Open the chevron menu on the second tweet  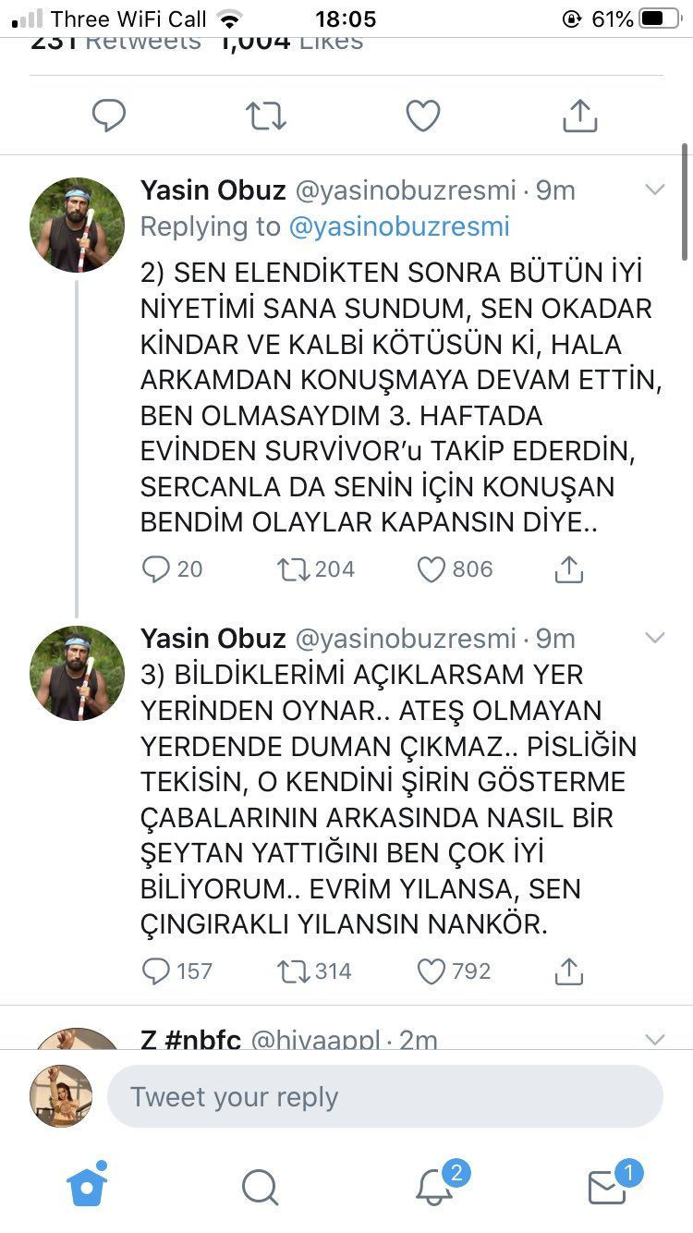click(x=655, y=189)
